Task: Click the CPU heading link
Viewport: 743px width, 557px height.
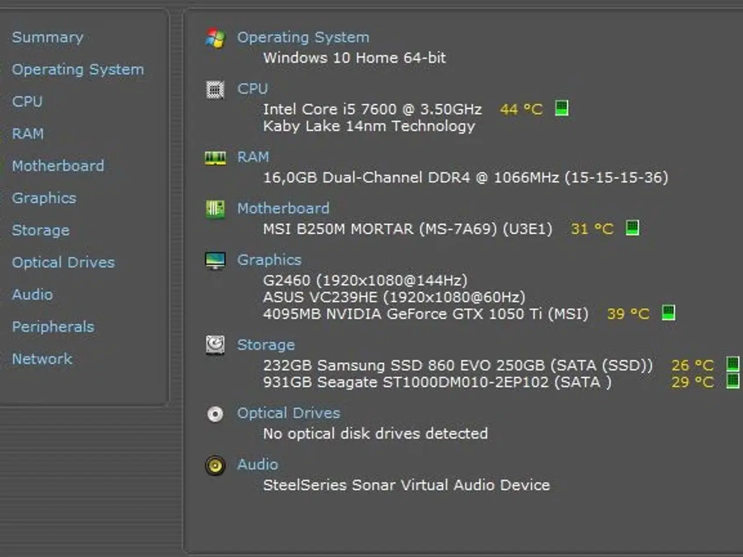Action: point(253,89)
